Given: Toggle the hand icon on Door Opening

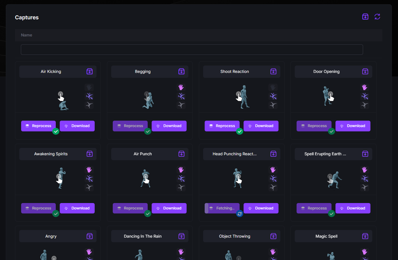Looking at the screenshot, I should 365,87.
